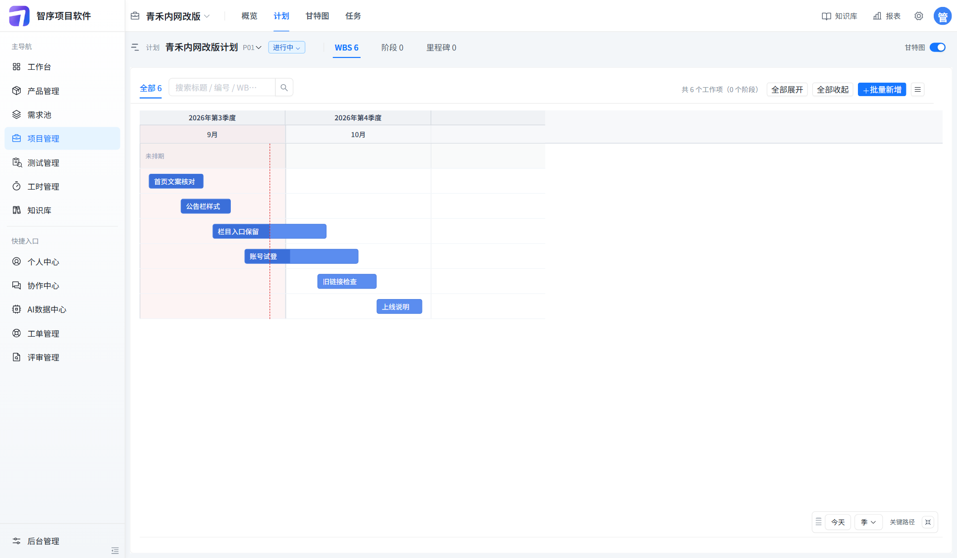Click the 栏目入口保留 Gantt bar
The image size is (957, 558).
click(x=269, y=231)
